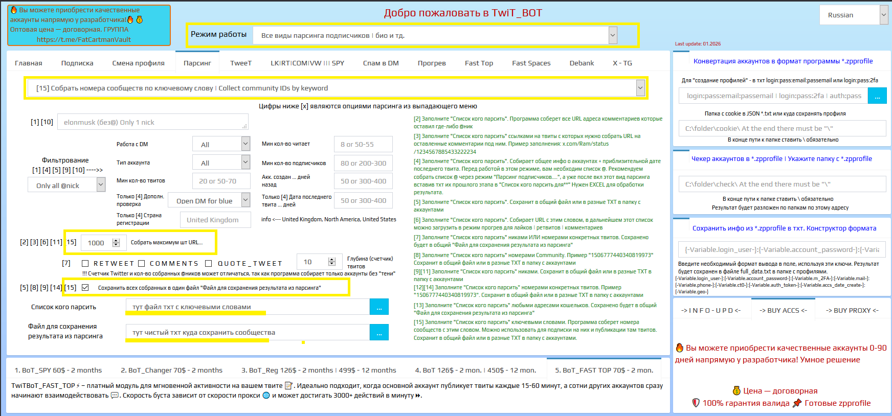The image size is (892, 416).
Task: Show the '4. BoT 126$ - 2 mon.' tab
Action: tap(476, 370)
